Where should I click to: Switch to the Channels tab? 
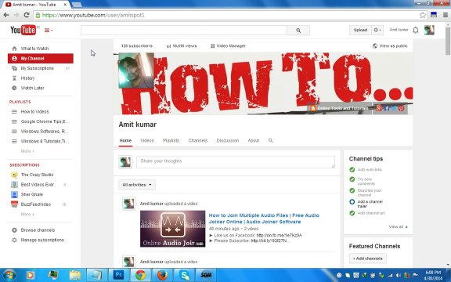pos(198,140)
